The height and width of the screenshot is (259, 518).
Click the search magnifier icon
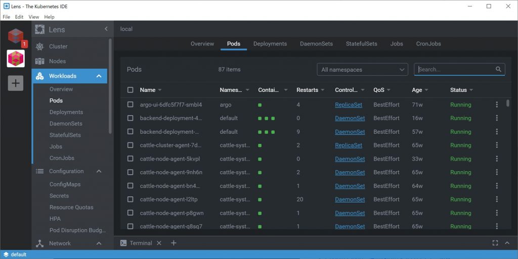tap(498, 69)
